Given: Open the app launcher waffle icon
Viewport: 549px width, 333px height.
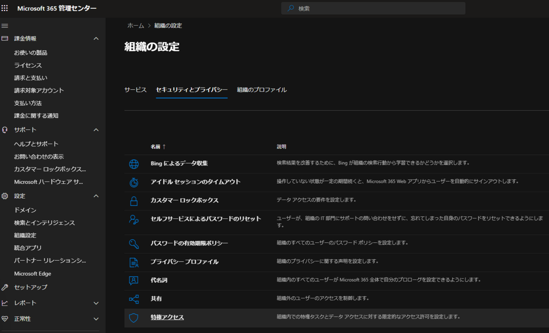Looking at the screenshot, I should point(5,8).
